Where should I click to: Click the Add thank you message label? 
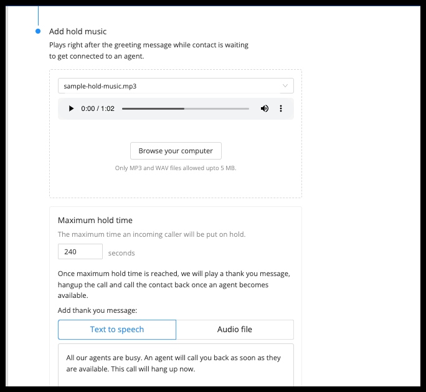coord(97,310)
